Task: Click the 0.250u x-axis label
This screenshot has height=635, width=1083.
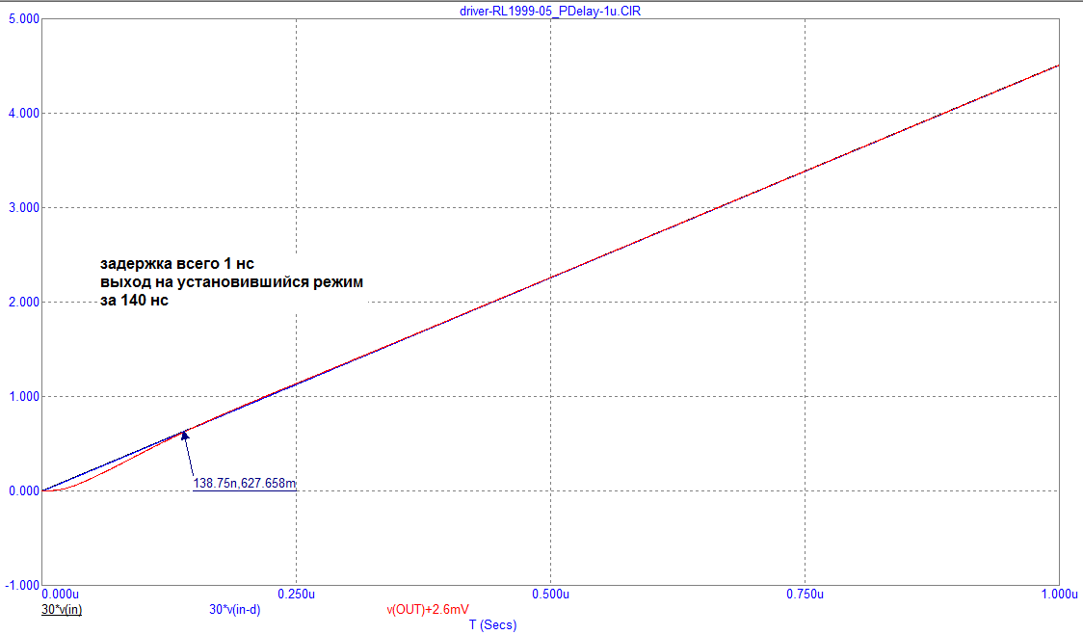Action: [x=297, y=595]
